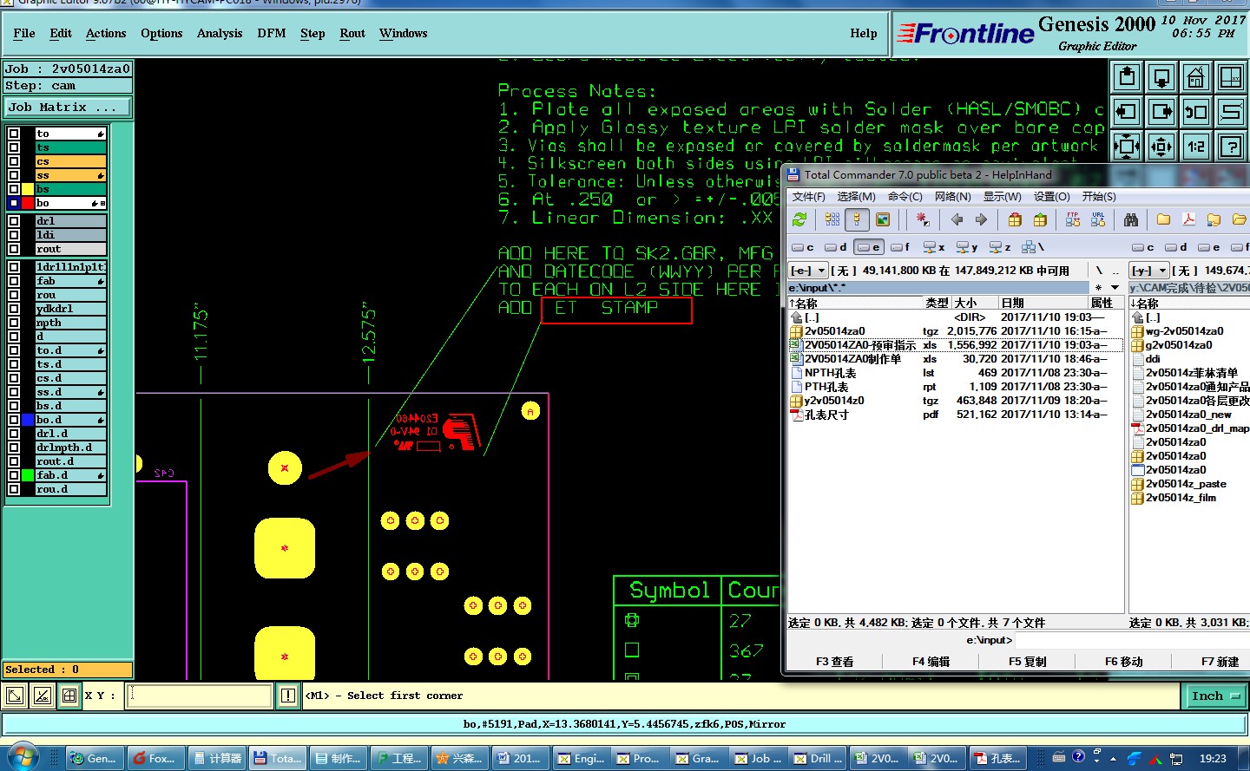Viewport: 1250px width, 771px height.
Task: Click the zoom-out arrows icon
Action: click(x=1161, y=146)
